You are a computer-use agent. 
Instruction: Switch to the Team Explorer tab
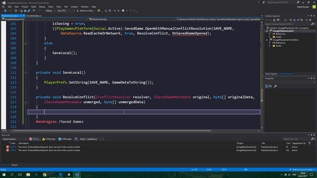[x=271, y=74]
